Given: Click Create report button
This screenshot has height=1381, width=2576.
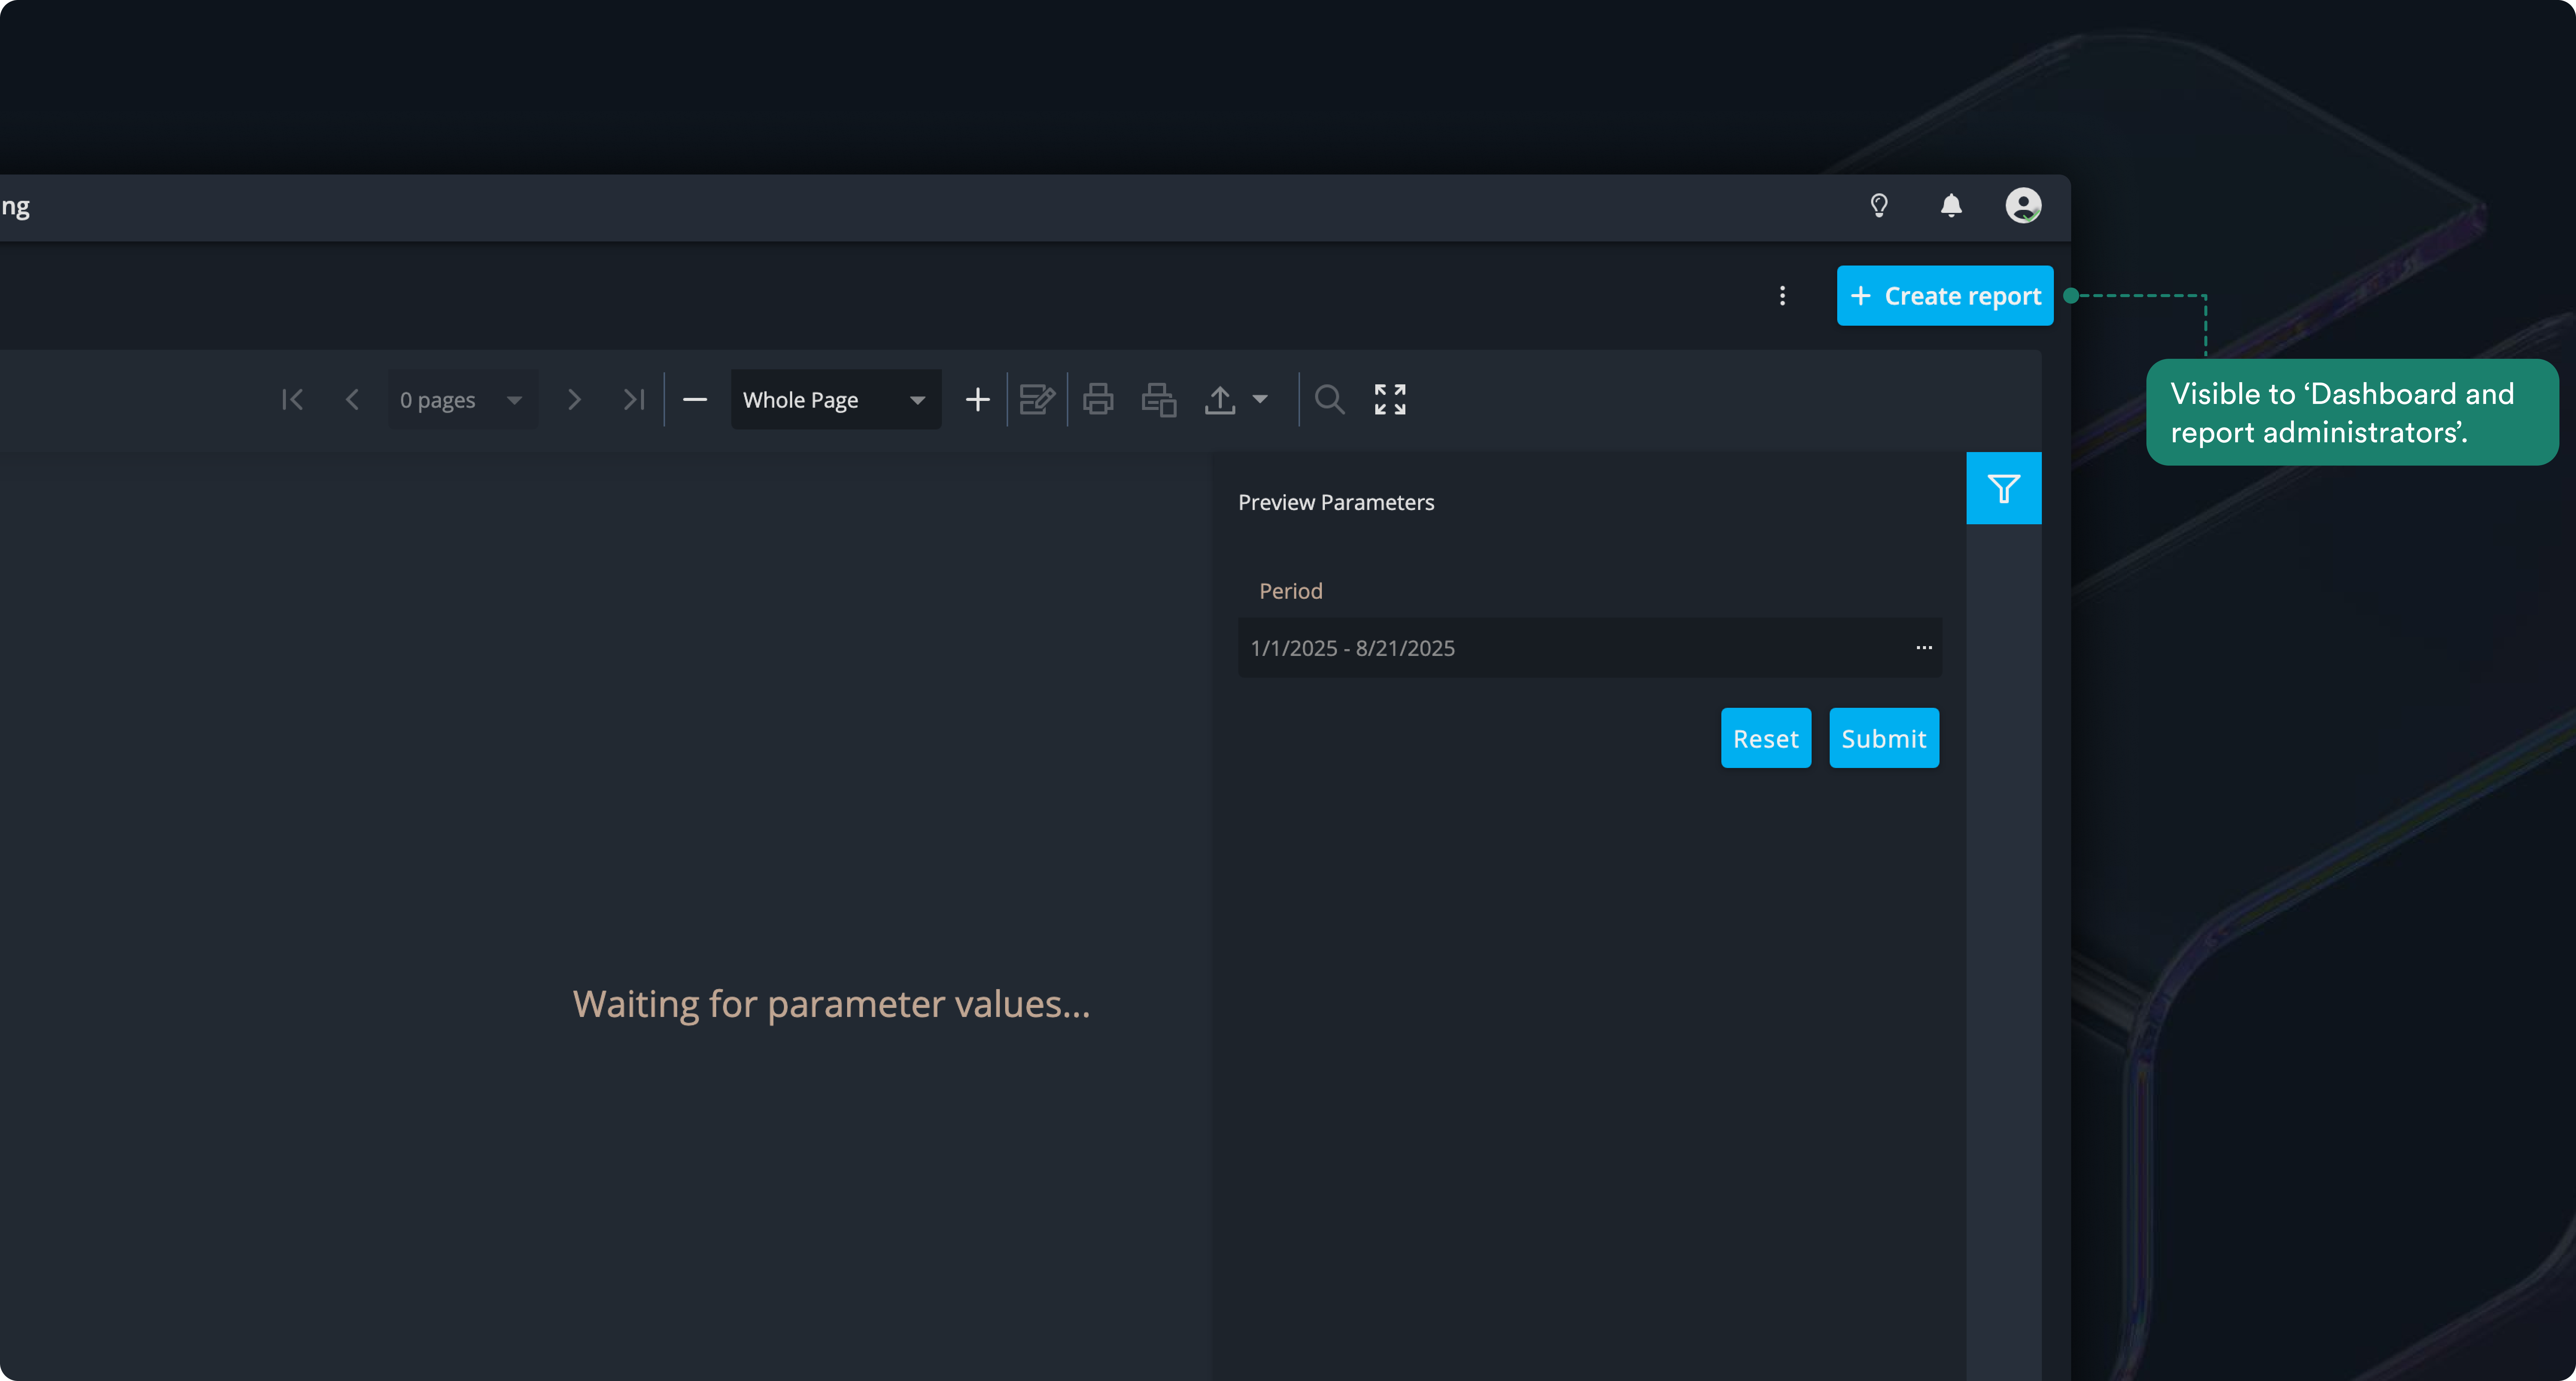Looking at the screenshot, I should pos(1945,296).
